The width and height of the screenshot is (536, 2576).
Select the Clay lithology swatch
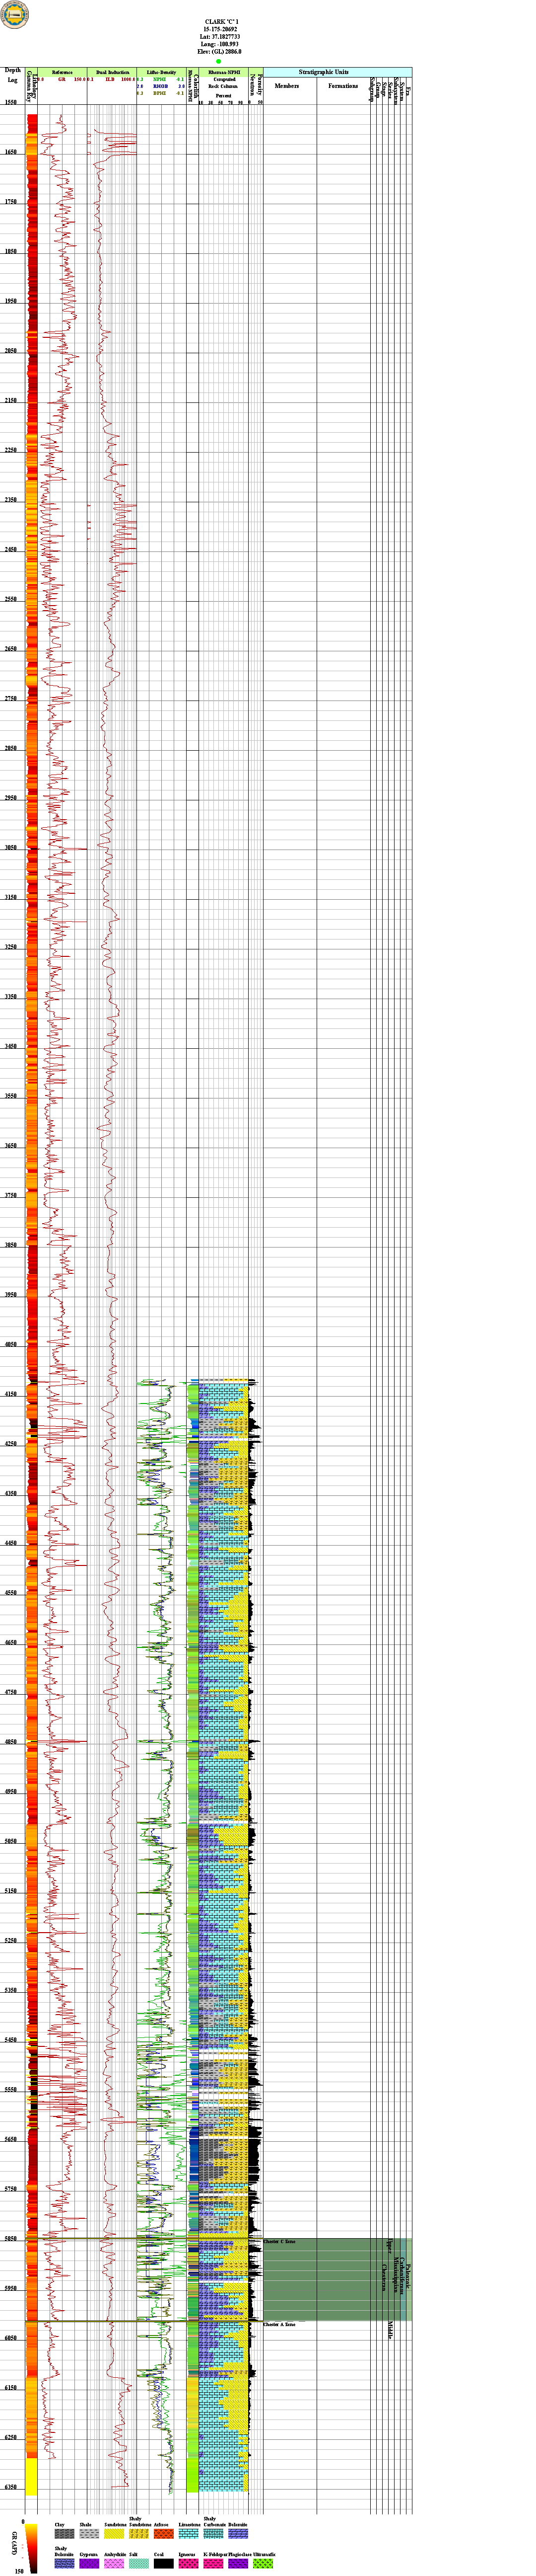coord(65,2534)
